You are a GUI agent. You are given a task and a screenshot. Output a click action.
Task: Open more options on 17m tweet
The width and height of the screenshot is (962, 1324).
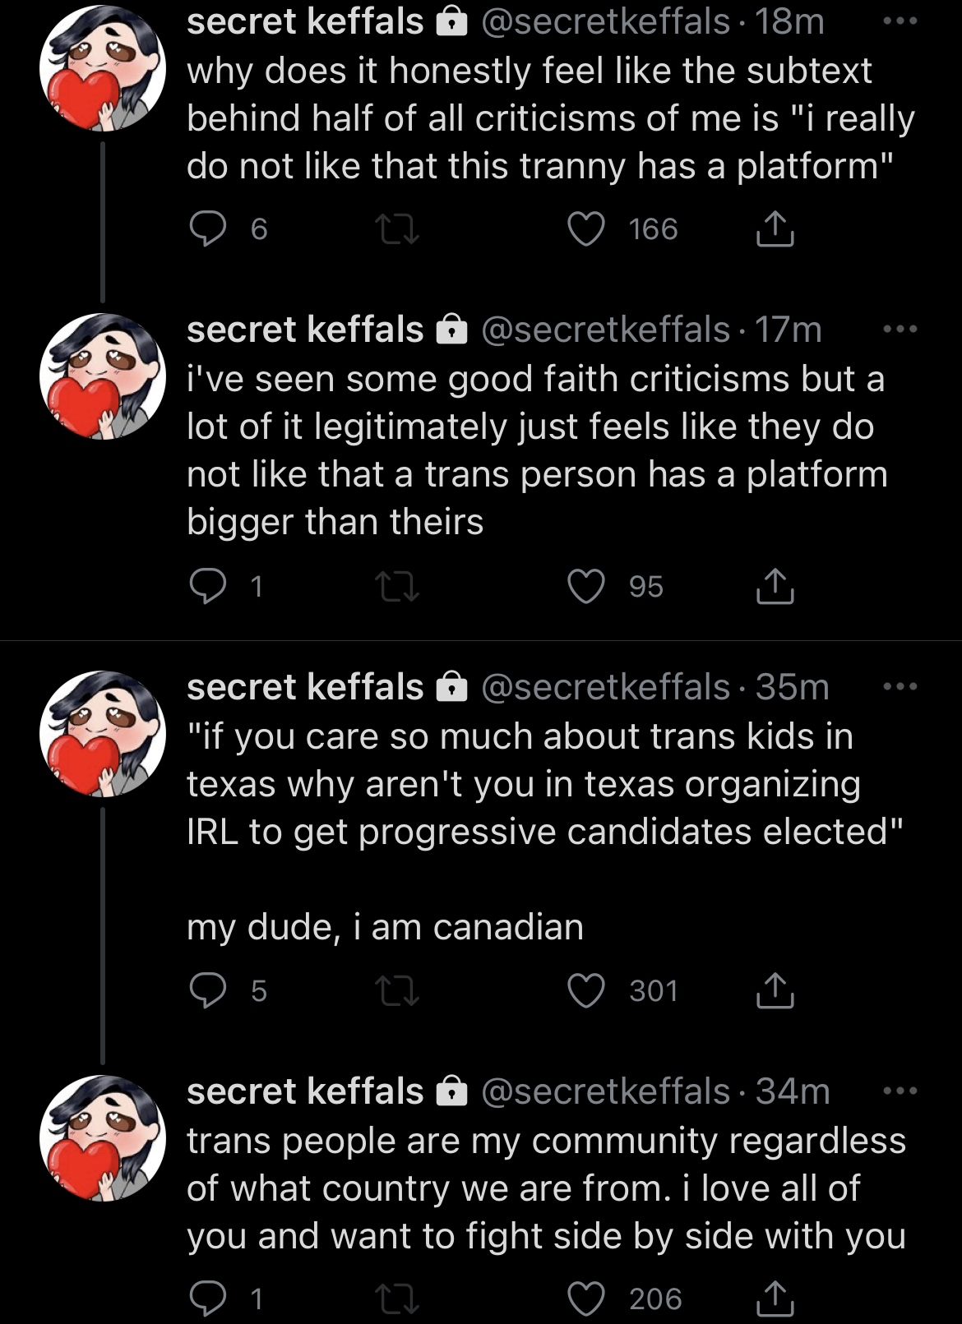tap(900, 330)
